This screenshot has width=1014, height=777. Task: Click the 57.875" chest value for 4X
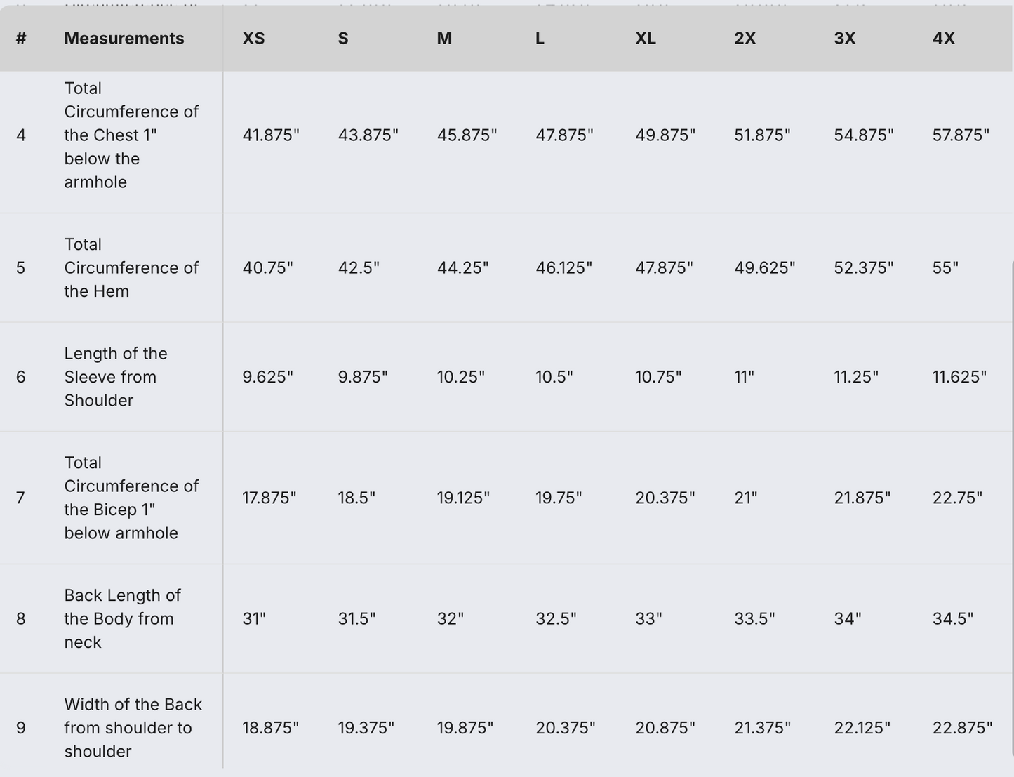[961, 135]
